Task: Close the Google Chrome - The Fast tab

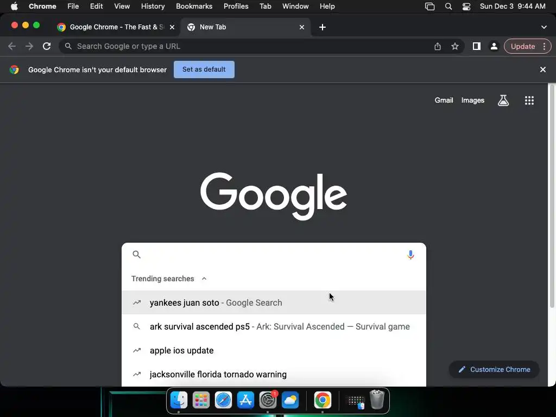Action: click(172, 27)
